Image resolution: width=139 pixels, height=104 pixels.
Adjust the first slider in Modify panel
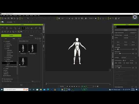[123, 49]
